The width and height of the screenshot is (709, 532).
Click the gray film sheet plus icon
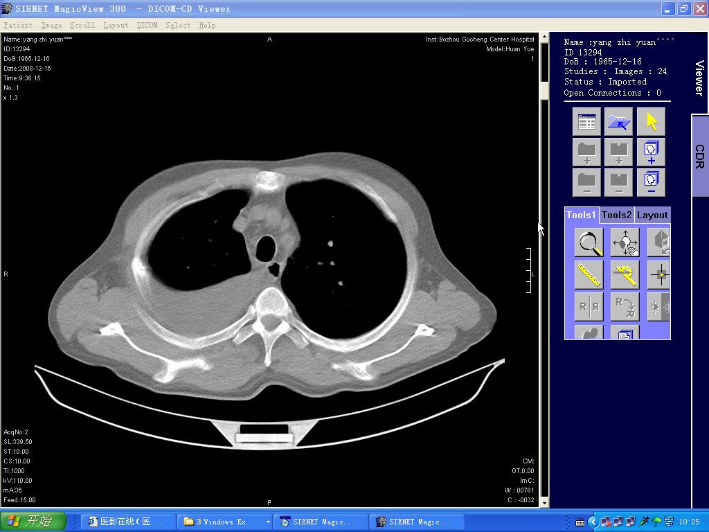[618, 152]
